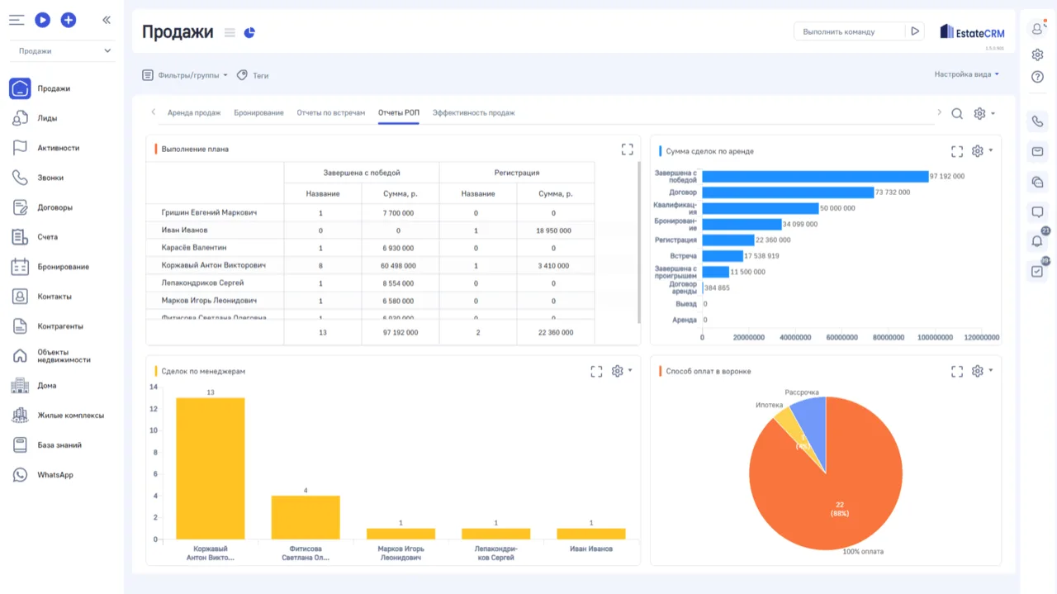
Task: Open tasks checkbox icon with badge
Action: 1038,271
